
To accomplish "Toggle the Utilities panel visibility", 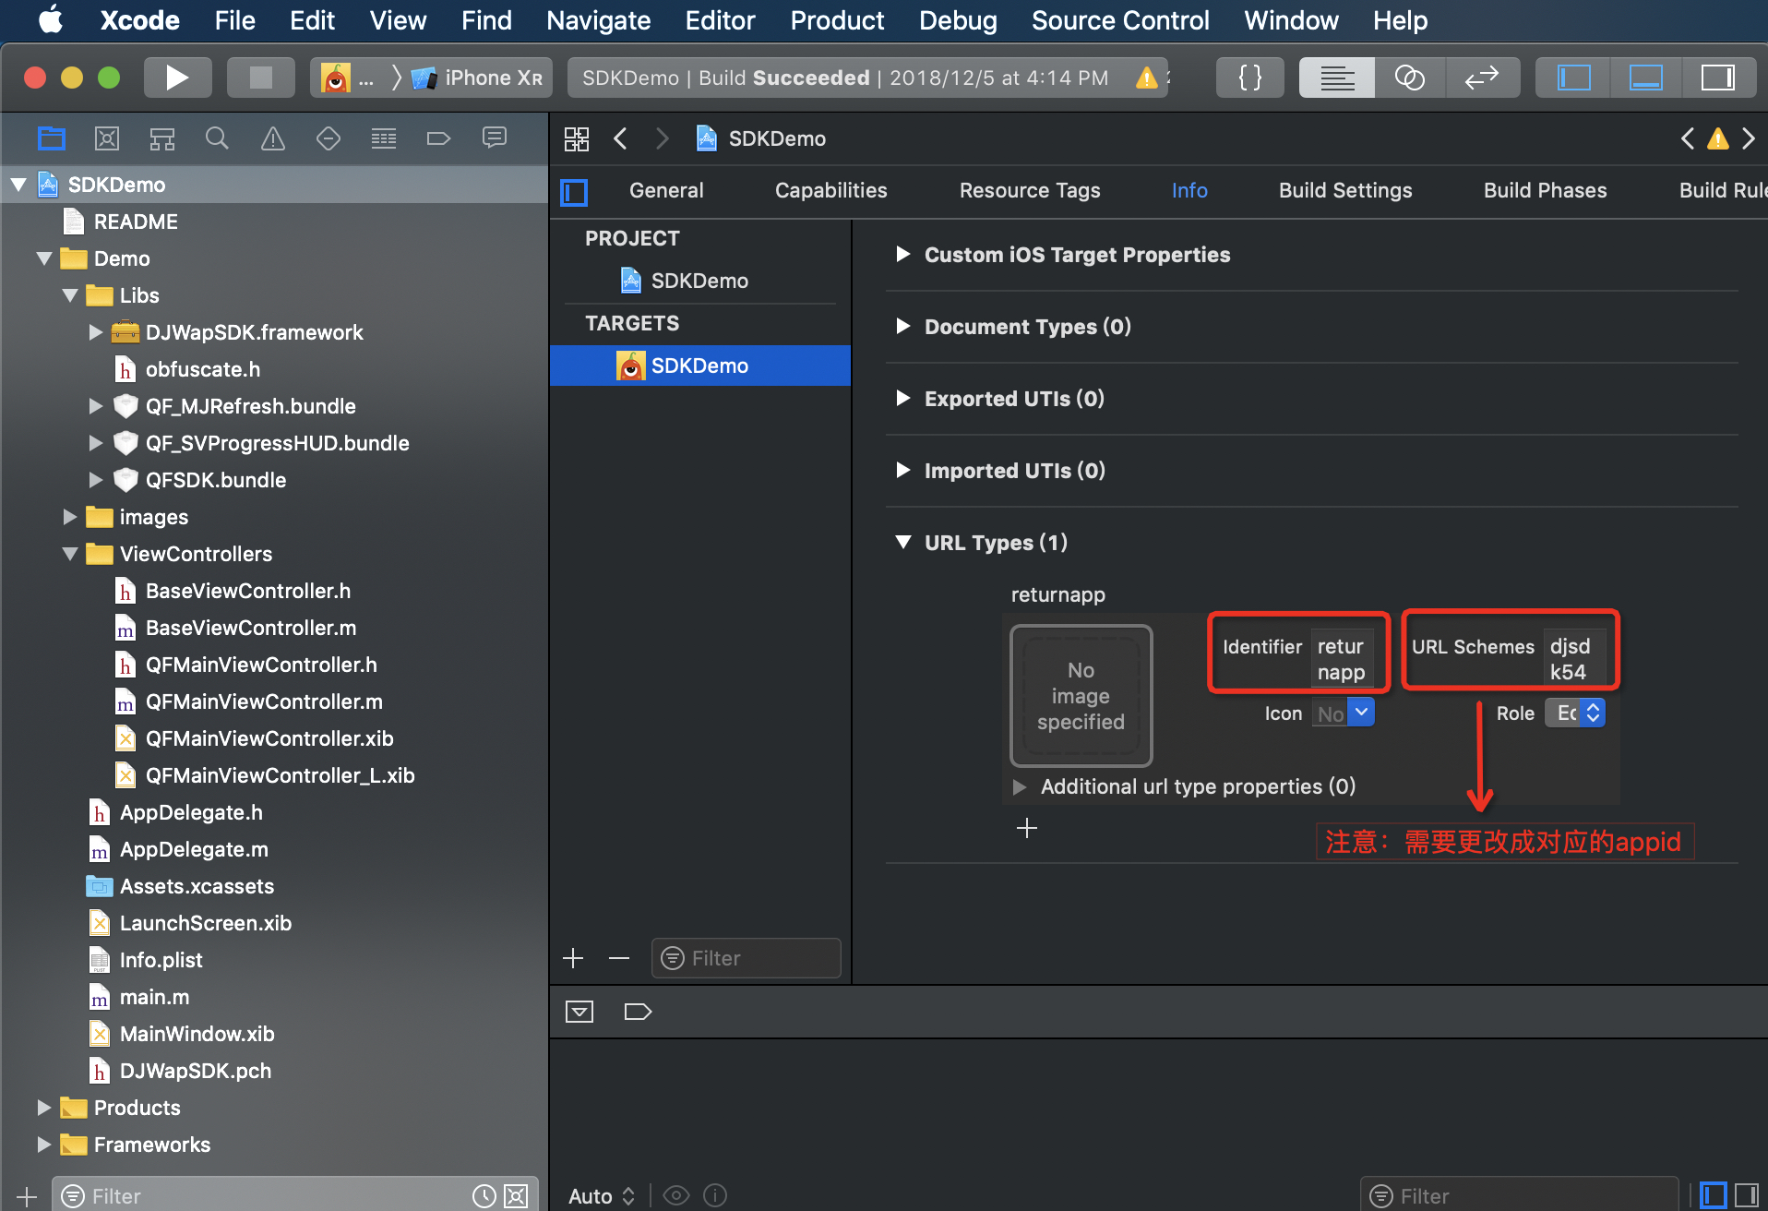I will pyautogui.click(x=1717, y=78).
